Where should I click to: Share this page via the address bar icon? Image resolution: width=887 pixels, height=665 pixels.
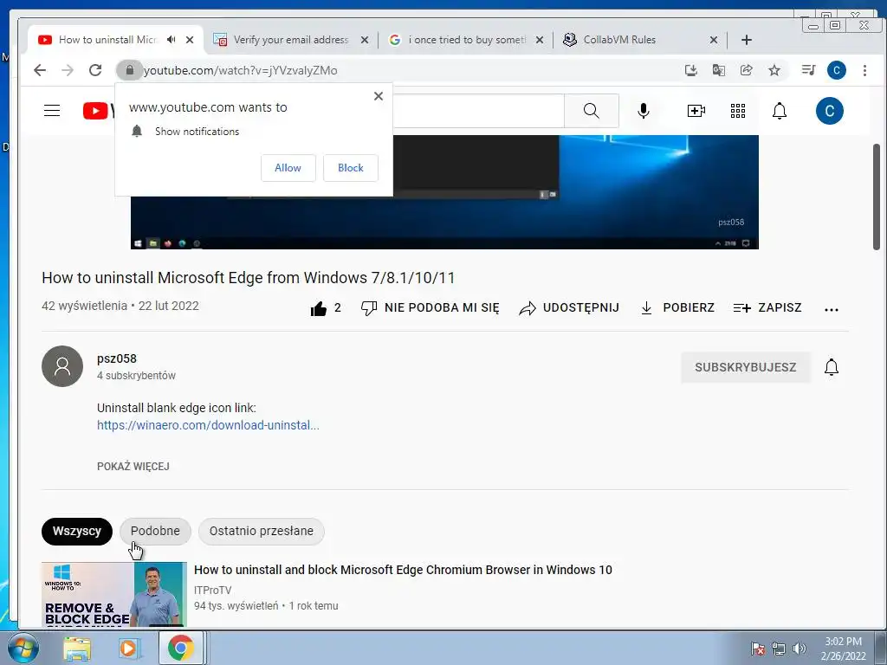(x=746, y=70)
